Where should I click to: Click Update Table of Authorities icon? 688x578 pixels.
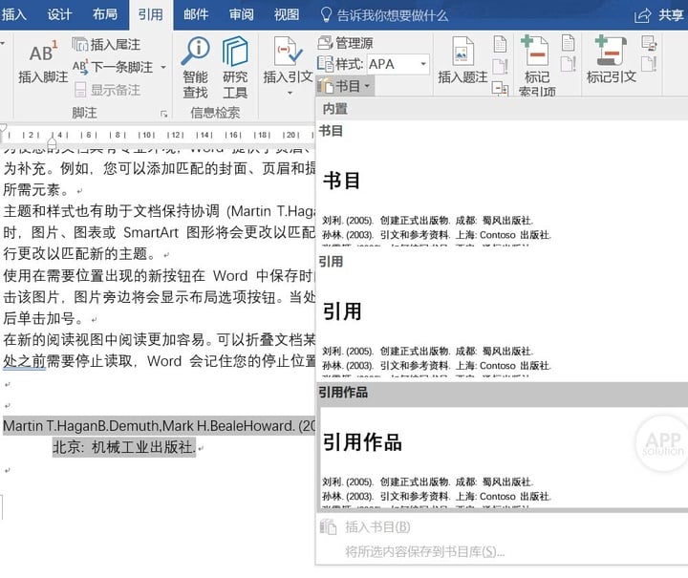[x=649, y=64]
